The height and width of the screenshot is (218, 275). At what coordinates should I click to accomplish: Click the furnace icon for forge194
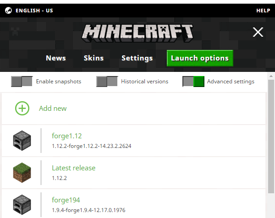22,204
